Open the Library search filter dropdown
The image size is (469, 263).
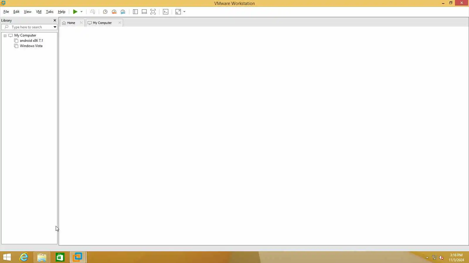(55, 27)
